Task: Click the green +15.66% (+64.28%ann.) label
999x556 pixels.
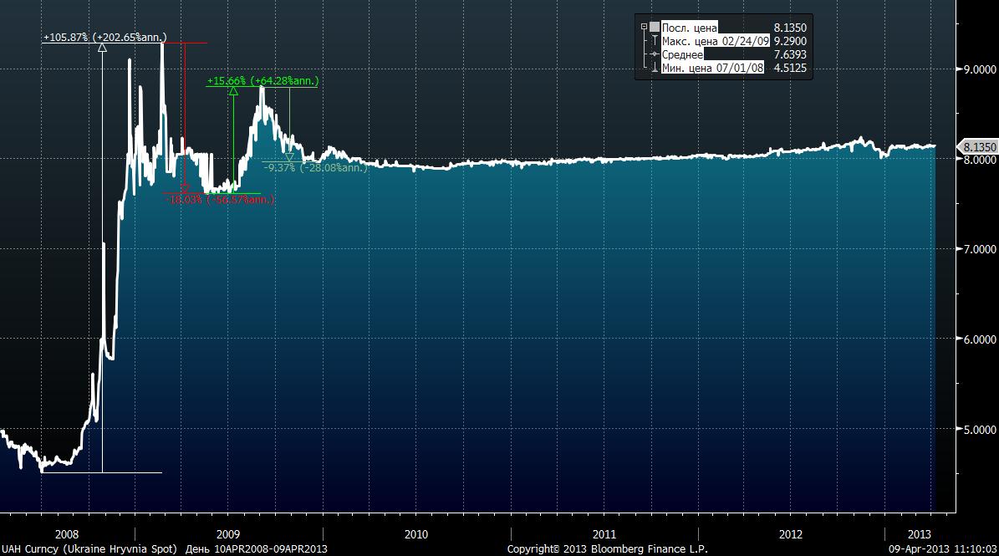Action: (x=262, y=81)
